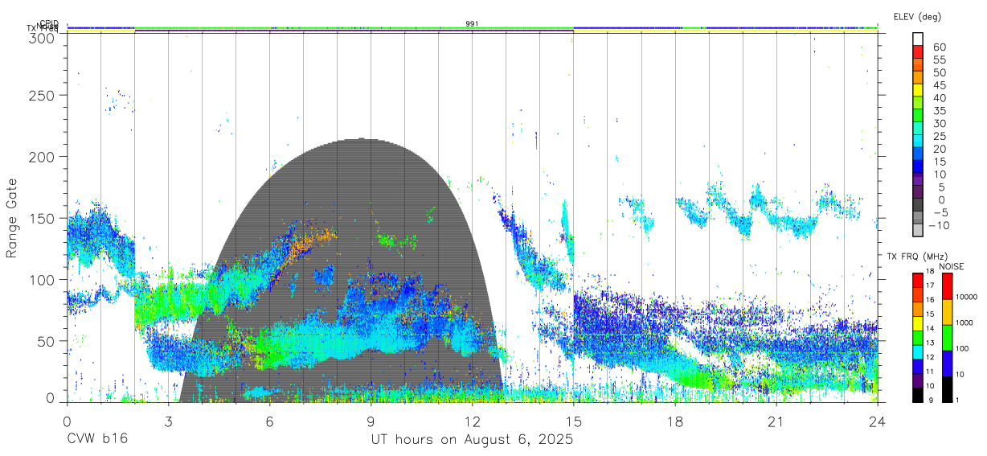The width and height of the screenshot is (987, 456).
Task: Click the "Range Gate" y-axis label
Action: 12,218
